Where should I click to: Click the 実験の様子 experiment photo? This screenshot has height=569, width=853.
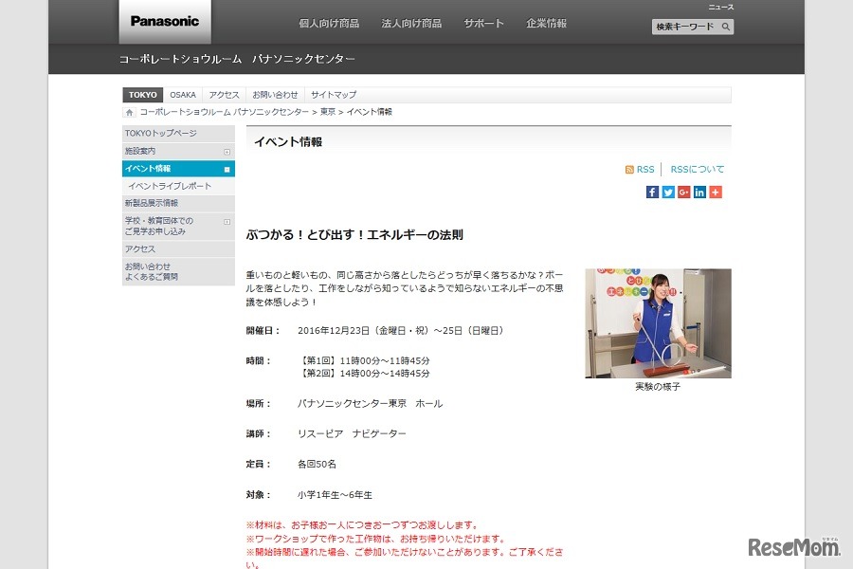pyautogui.click(x=657, y=322)
